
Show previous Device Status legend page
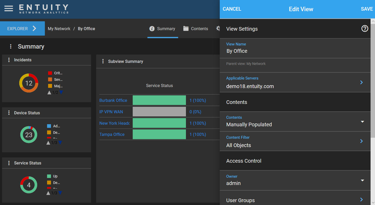(48, 143)
